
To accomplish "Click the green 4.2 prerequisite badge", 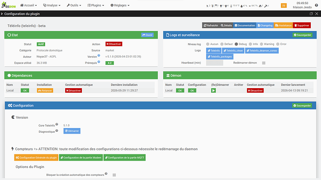I will [x=109, y=63].
